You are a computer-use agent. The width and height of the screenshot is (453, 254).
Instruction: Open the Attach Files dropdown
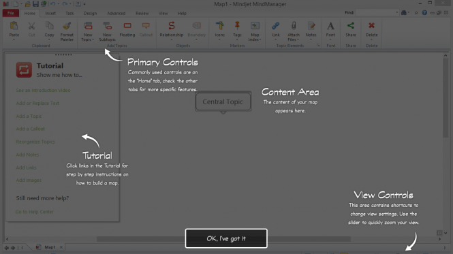coord(298,39)
